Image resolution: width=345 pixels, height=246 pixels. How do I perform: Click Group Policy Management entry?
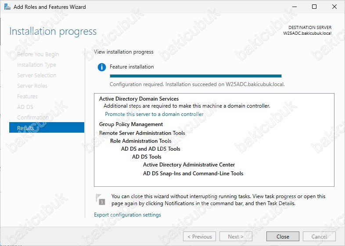pyautogui.click(x=131, y=124)
